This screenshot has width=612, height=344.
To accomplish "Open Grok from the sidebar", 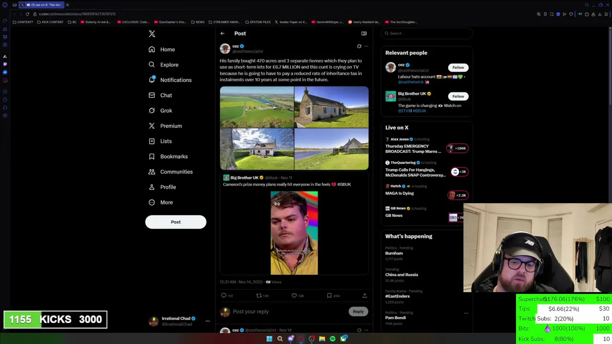I will [160, 110].
